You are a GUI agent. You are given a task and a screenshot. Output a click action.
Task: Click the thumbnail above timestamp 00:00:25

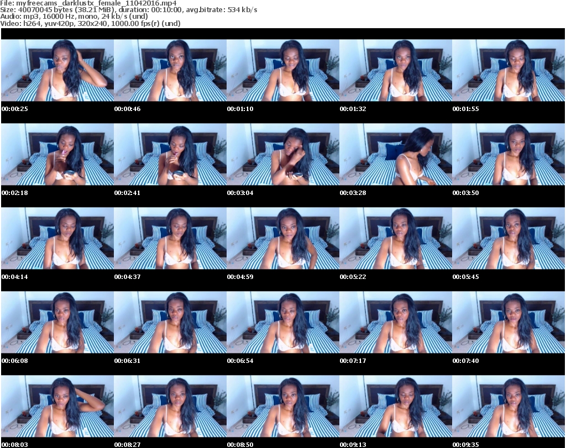(x=57, y=70)
